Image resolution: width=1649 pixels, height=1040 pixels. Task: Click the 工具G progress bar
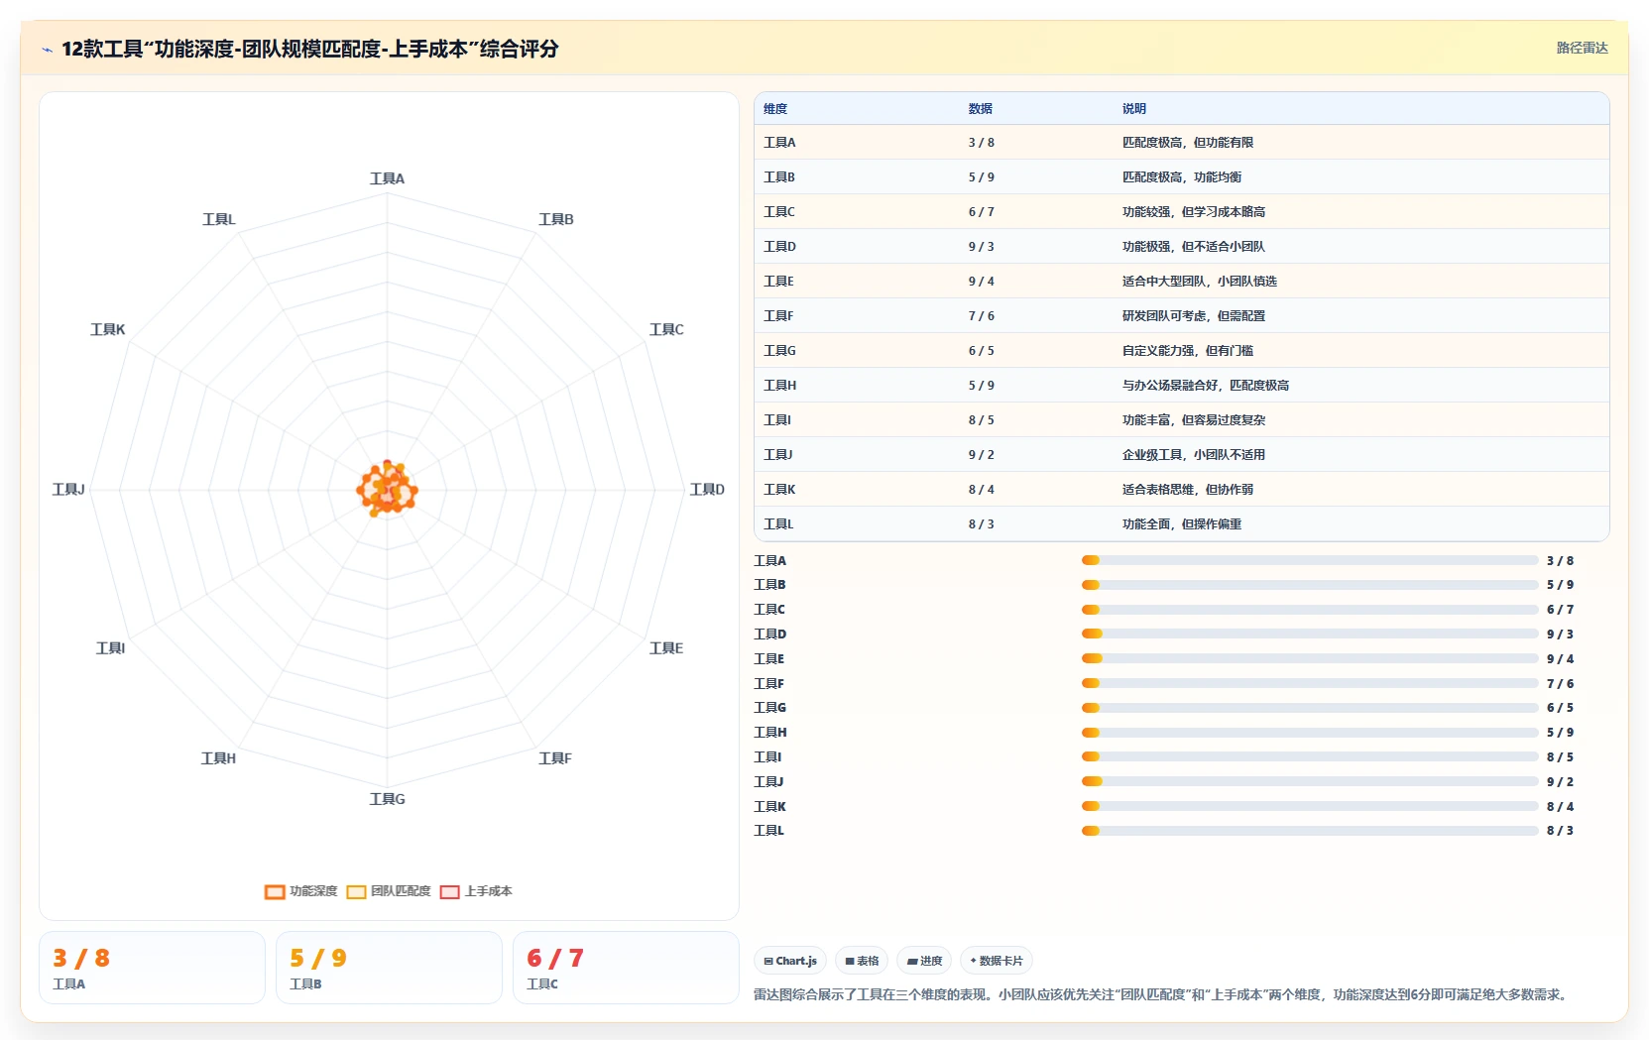(x=1310, y=708)
